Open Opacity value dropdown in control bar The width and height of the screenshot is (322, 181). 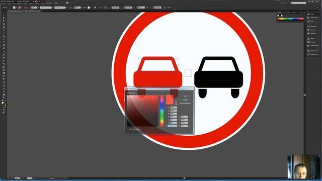pos(82,8)
